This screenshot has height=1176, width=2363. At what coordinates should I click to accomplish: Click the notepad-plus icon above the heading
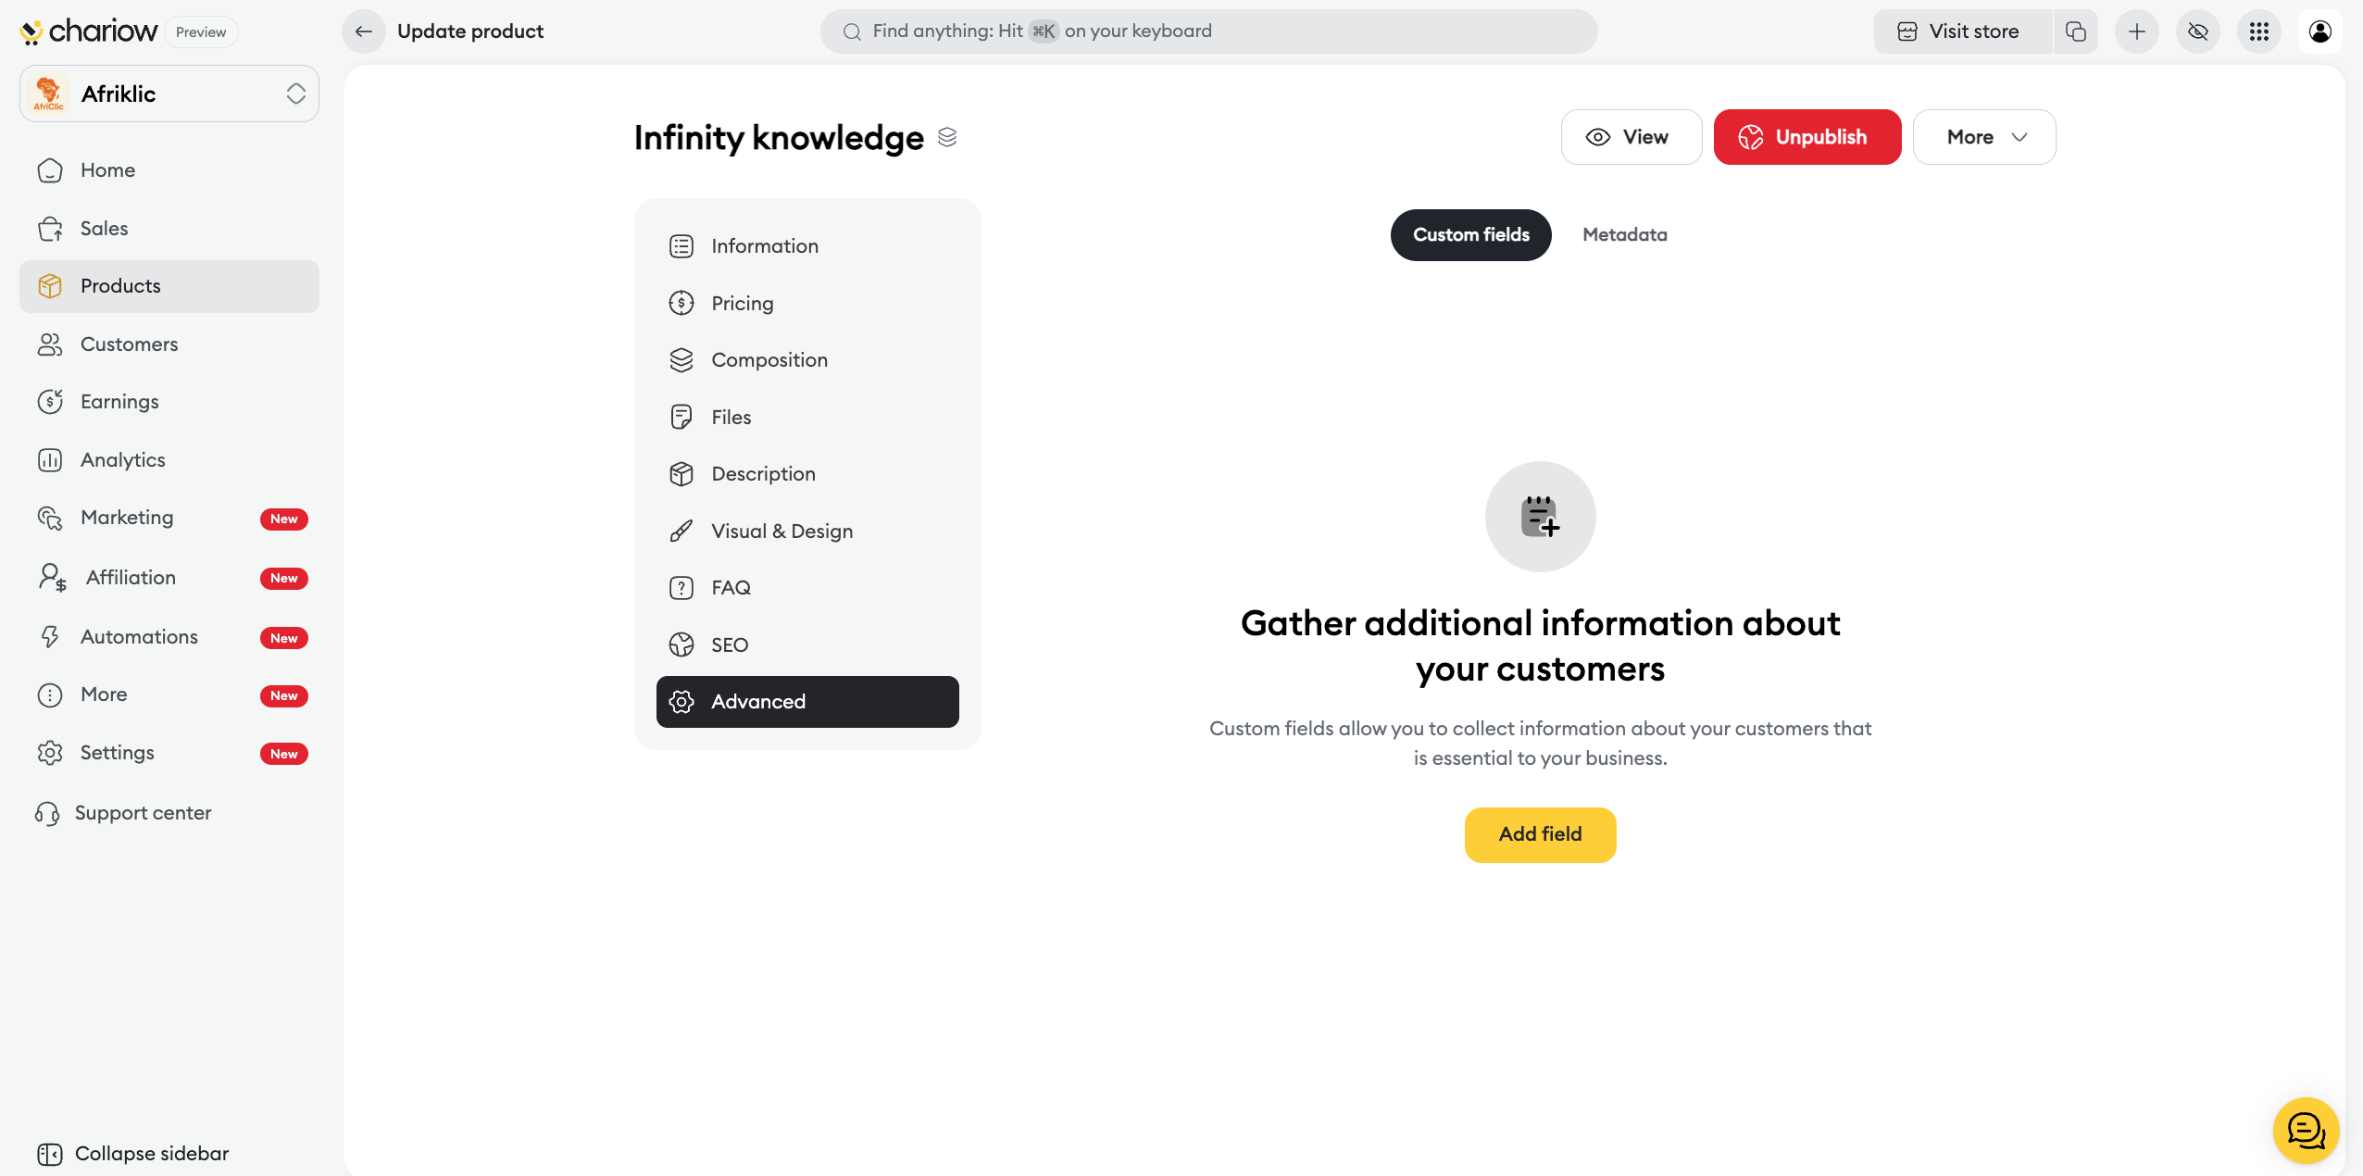[1540, 517]
